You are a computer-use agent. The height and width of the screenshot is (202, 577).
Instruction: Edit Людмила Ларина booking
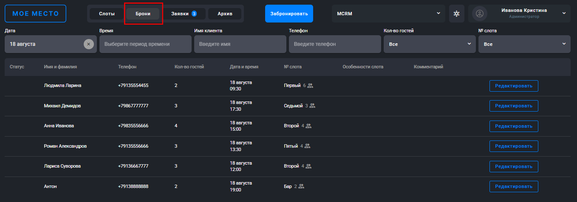514,86
